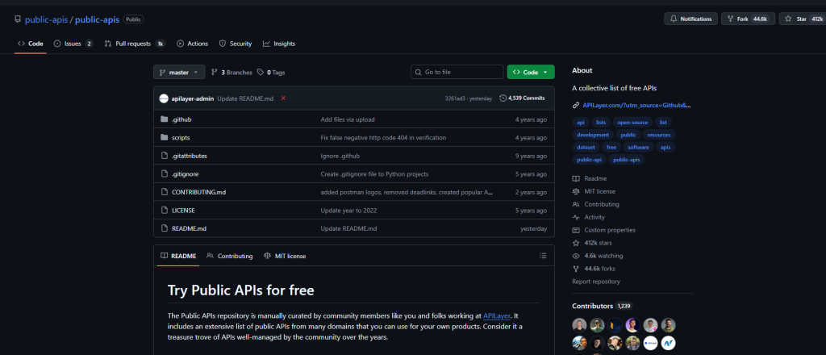Click the apilayer-admin avatar icon
Screen dimensions: 826x355
tap(163, 98)
